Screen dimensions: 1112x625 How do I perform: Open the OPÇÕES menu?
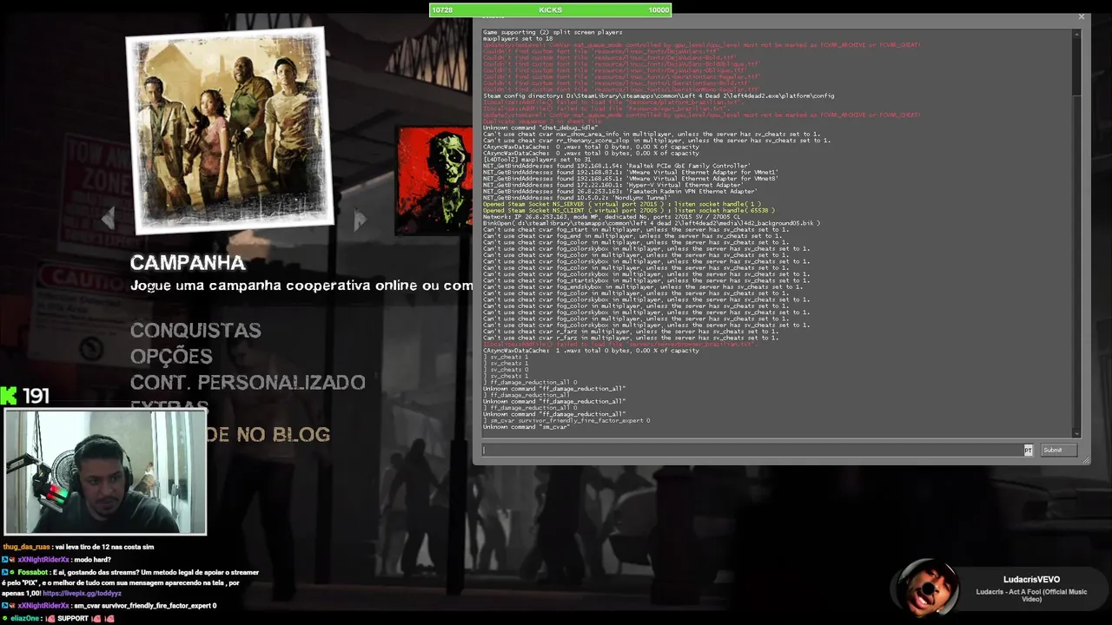171,356
